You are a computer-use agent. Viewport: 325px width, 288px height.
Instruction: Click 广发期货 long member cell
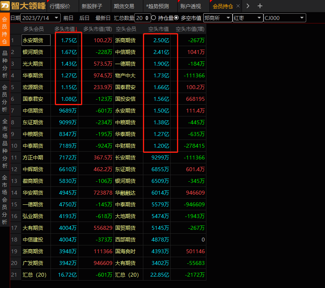coord(36,263)
